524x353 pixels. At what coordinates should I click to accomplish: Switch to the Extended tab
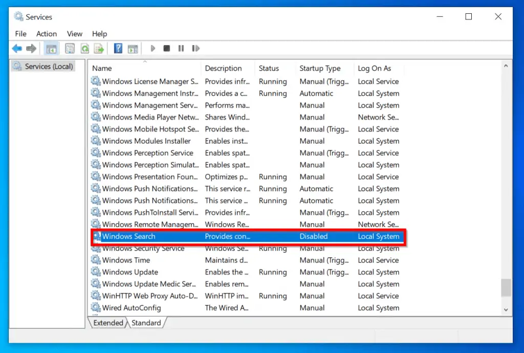tap(108, 323)
